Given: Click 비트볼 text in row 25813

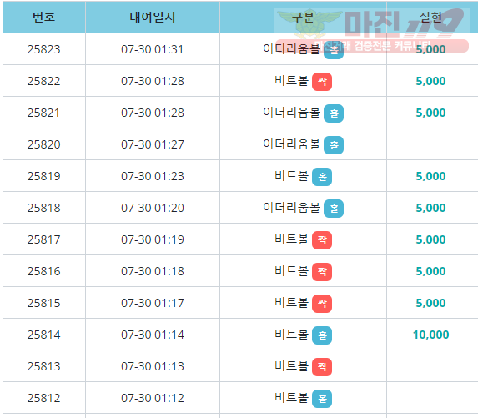Looking at the screenshot, I should [x=291, y=366].
